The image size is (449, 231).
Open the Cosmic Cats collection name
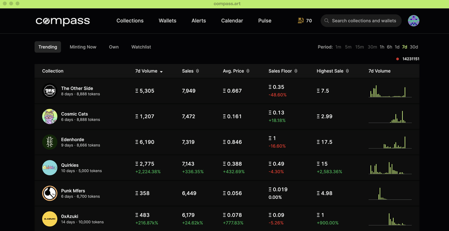[x=75, y=114]
